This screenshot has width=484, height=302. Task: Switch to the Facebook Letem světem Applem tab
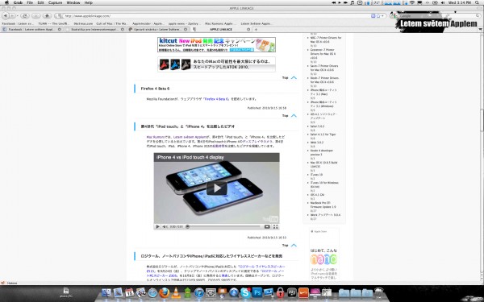coord(31,29)
